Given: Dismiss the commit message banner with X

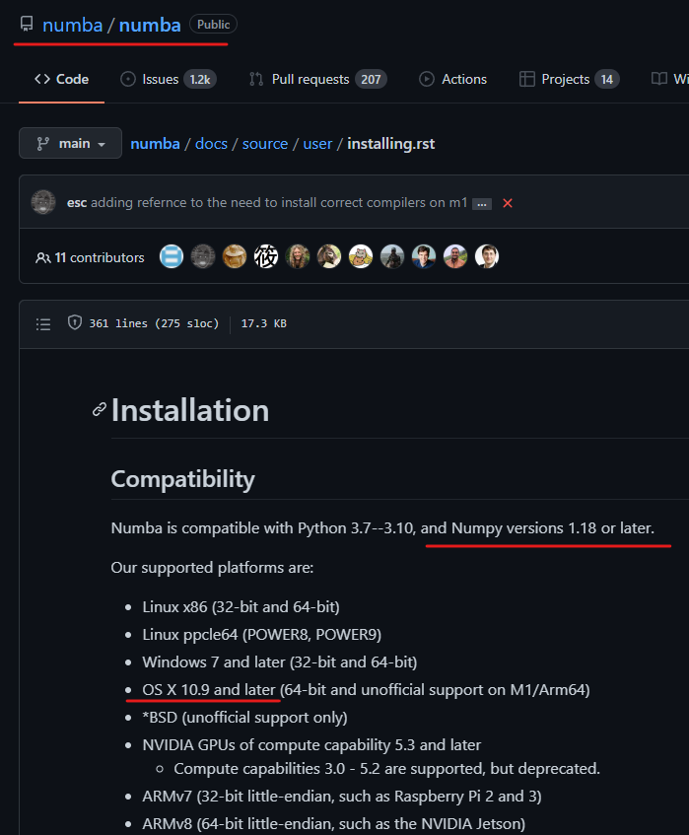Looking at the screenshot, I should [x=507, y=201].
